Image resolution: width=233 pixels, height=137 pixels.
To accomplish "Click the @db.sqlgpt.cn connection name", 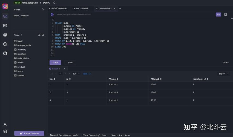I will [30, 3].
